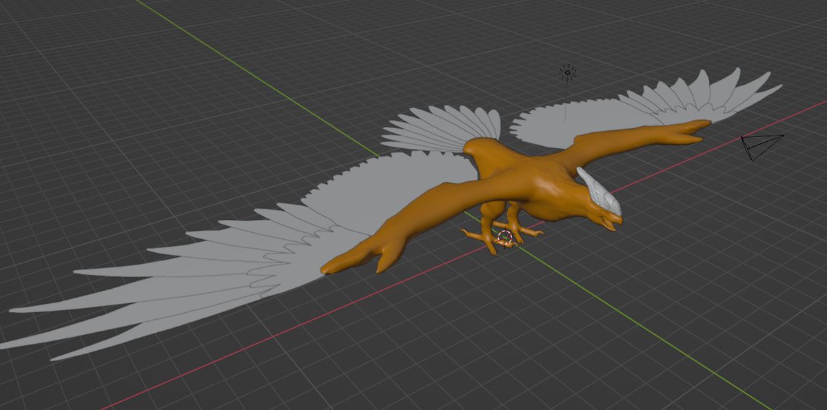Image resolution: width=827 pixels, height=410 pixels.
Task: Select the camera object in viewport
Action: 761,147
